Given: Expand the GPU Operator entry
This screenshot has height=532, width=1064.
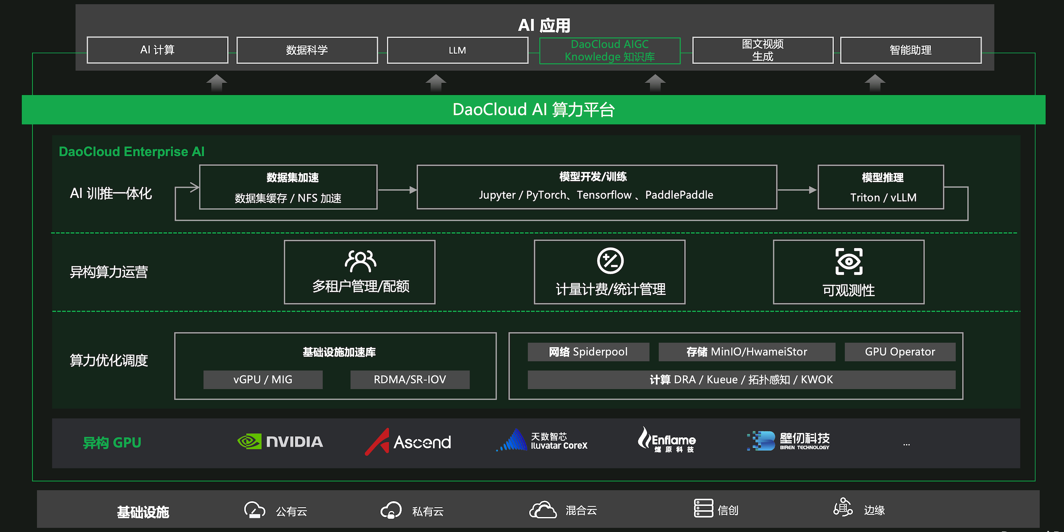Looking at the screenshot, I should click(900, 352).
